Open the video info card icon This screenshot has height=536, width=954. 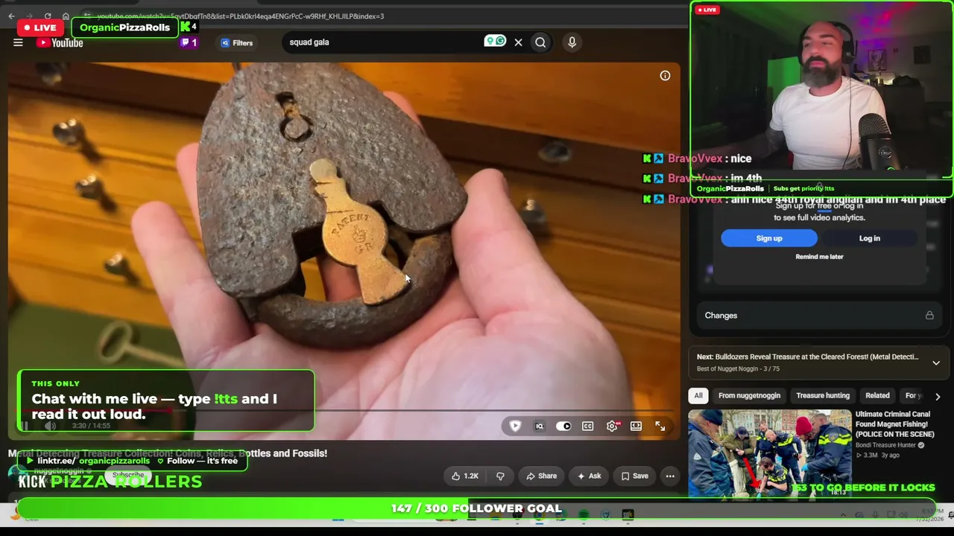pos(665,75)
